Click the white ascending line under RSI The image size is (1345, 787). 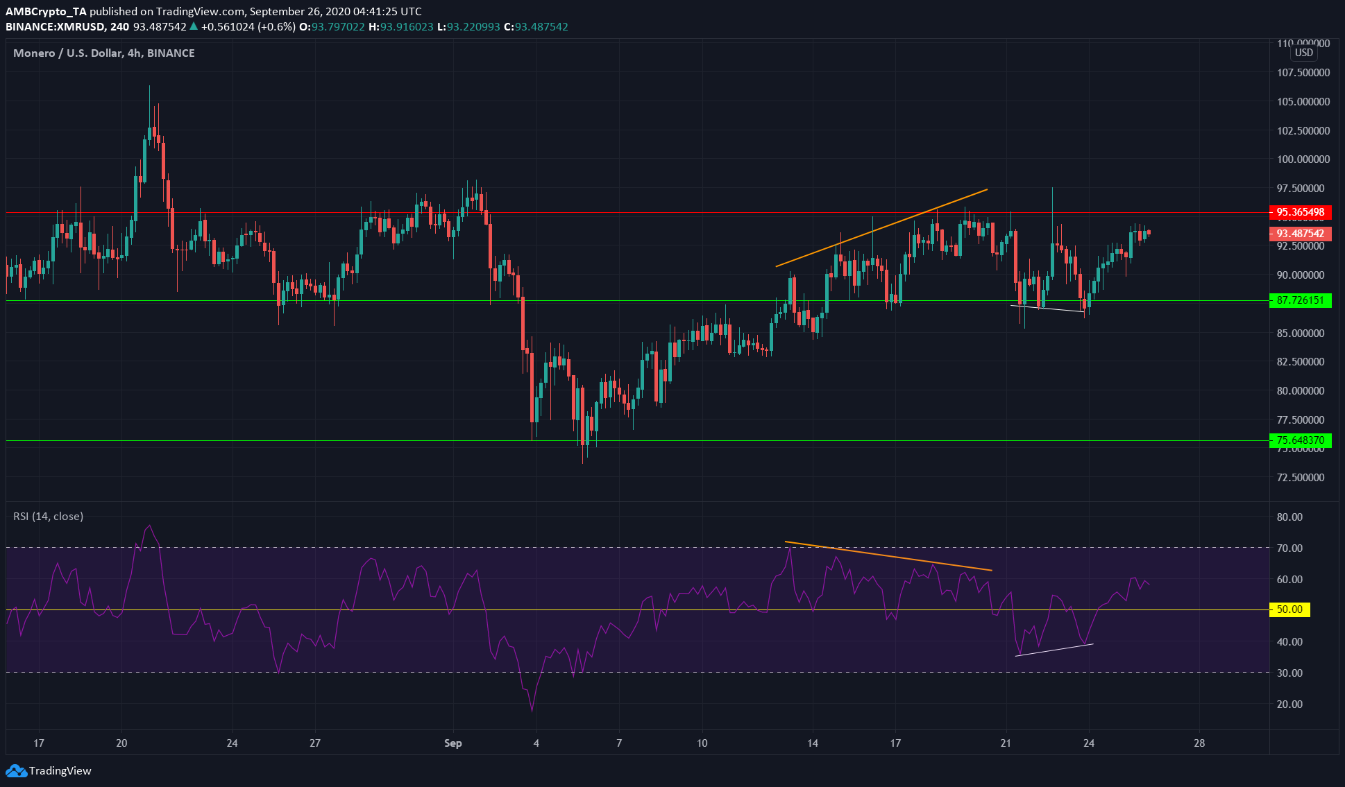tap(1054, 650)
